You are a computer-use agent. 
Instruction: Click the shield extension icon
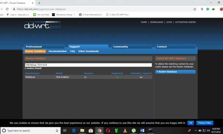coord(202,9)
